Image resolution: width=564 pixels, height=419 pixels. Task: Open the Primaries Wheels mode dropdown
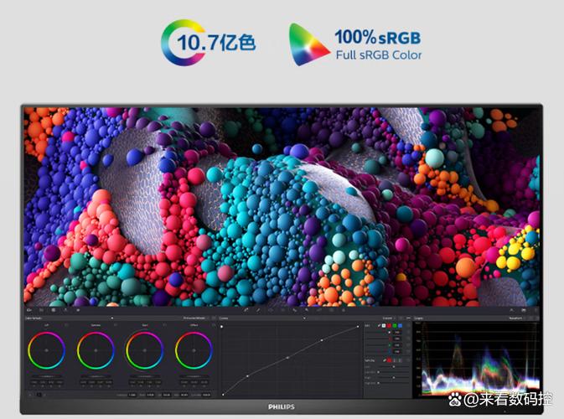pos(198,318)
